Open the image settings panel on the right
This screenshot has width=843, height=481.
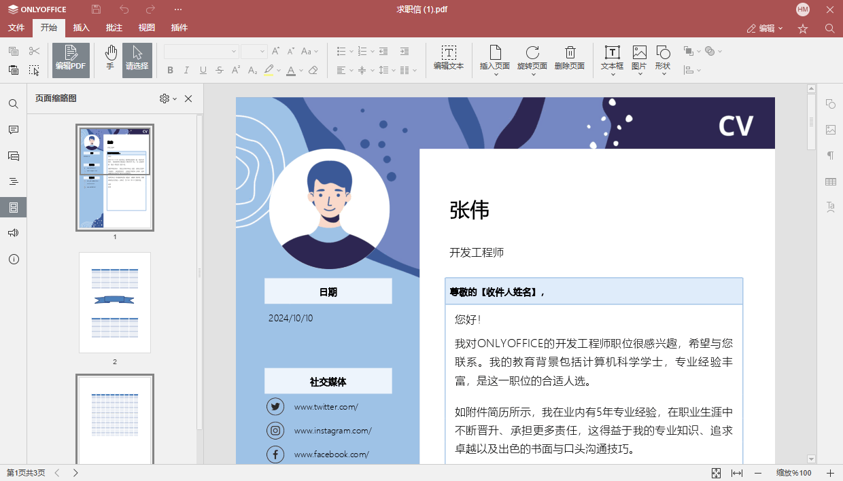tap(830, 130)
